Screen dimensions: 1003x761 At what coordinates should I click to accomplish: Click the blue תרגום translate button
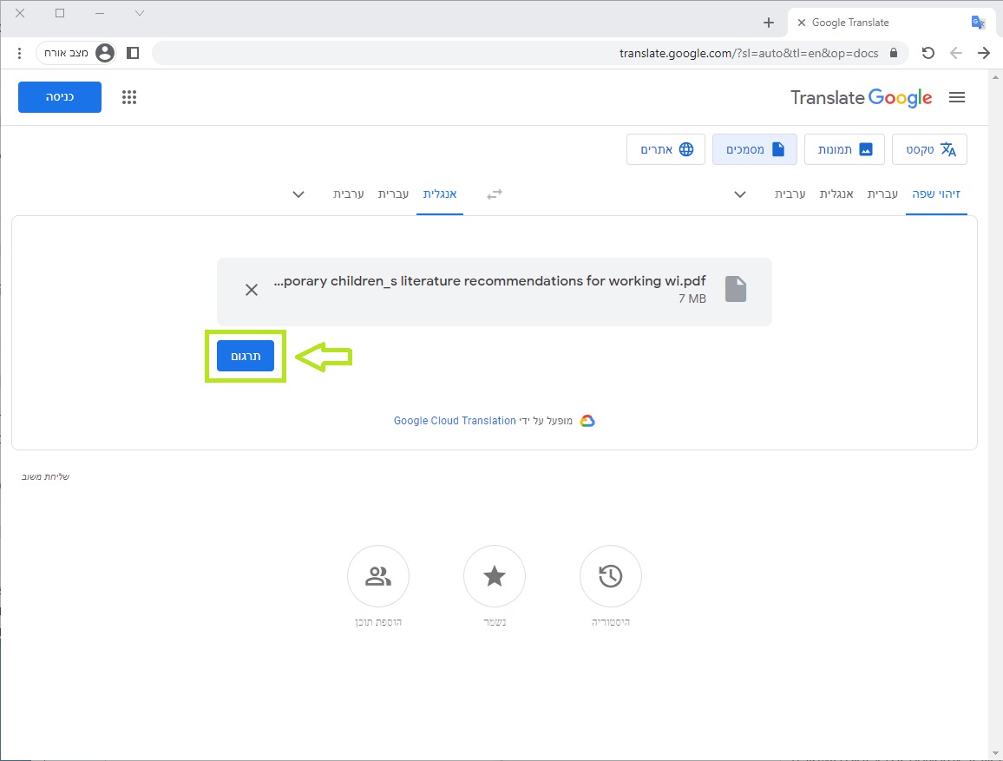tap(246, 356)
